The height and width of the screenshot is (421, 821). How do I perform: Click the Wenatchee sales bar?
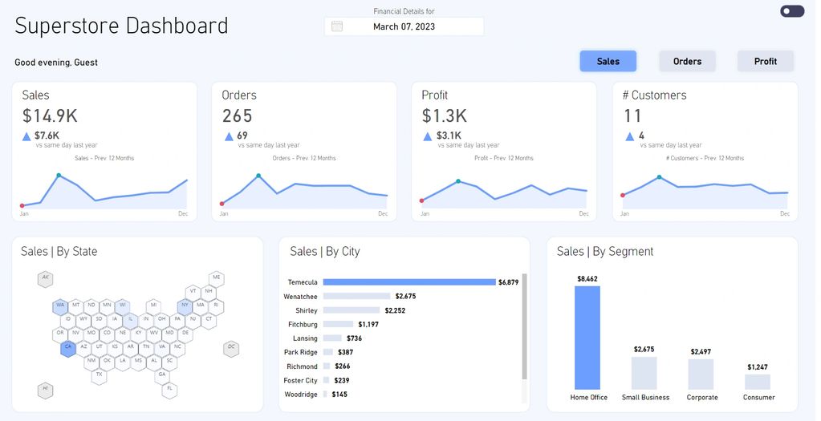[356, 297]
